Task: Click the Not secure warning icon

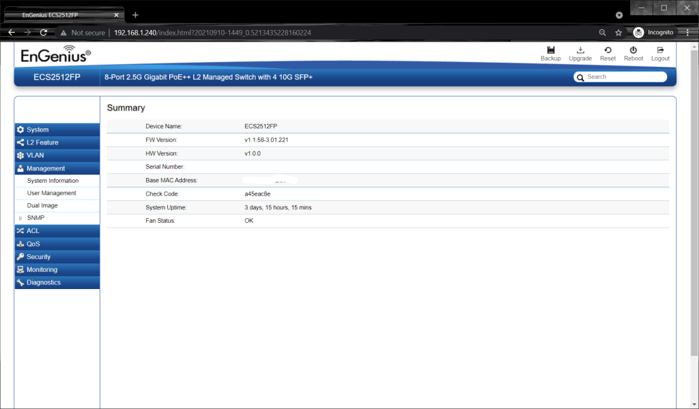Action: (x=63, y=33)
